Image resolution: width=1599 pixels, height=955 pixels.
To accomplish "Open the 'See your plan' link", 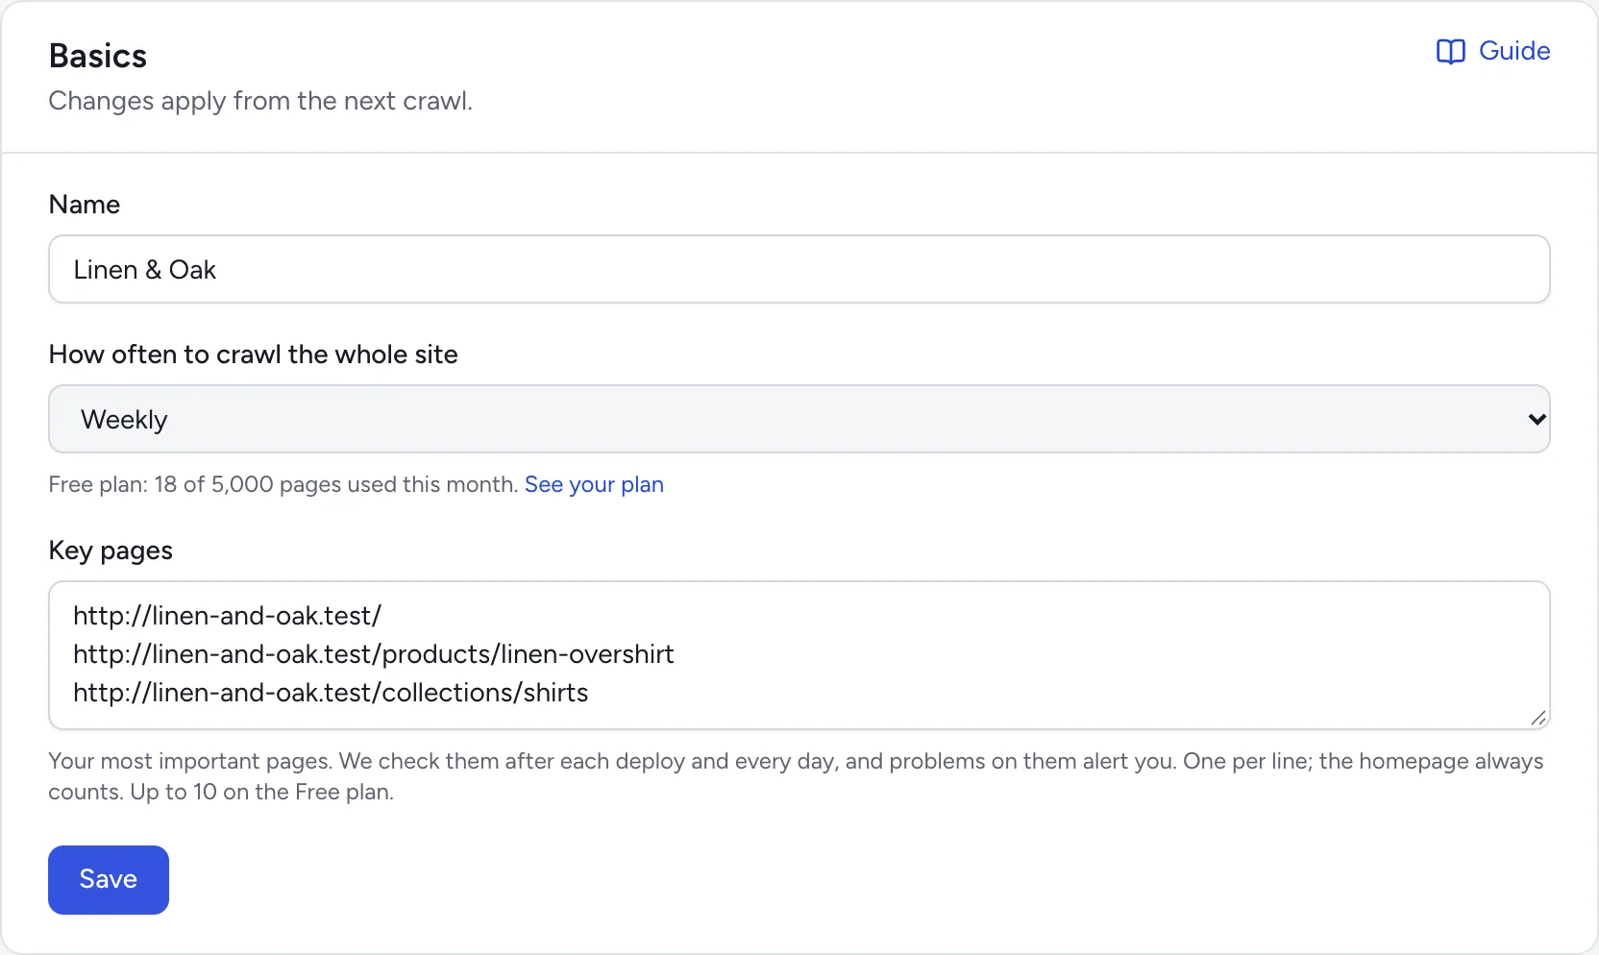I will pyautogui.click(x=594, y=484).
